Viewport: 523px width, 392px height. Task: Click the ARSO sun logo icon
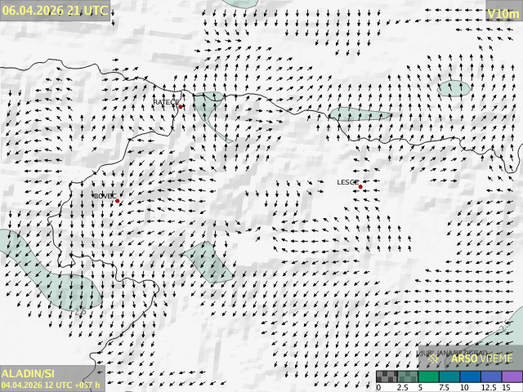click(x=434, y=359)
